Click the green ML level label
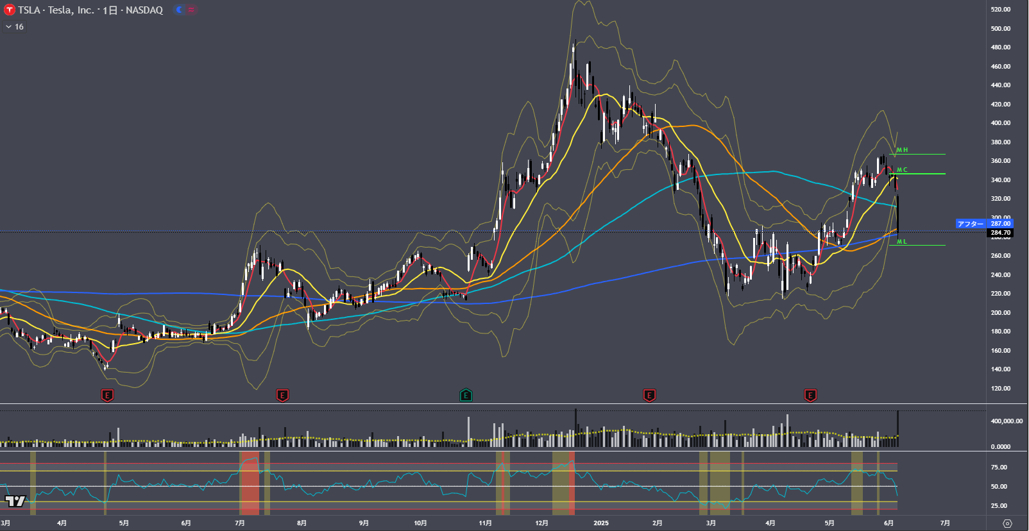 point(902,242)
